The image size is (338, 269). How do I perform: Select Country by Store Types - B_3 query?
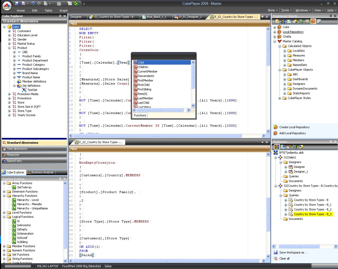(x=312, y=214)
